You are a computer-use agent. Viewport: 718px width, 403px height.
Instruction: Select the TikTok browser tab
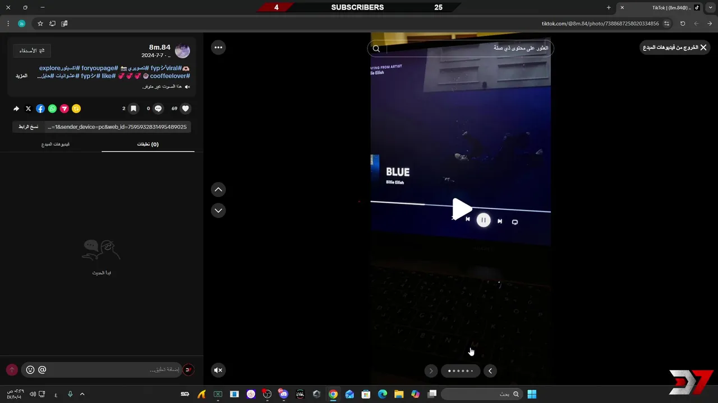pos(660,7)
